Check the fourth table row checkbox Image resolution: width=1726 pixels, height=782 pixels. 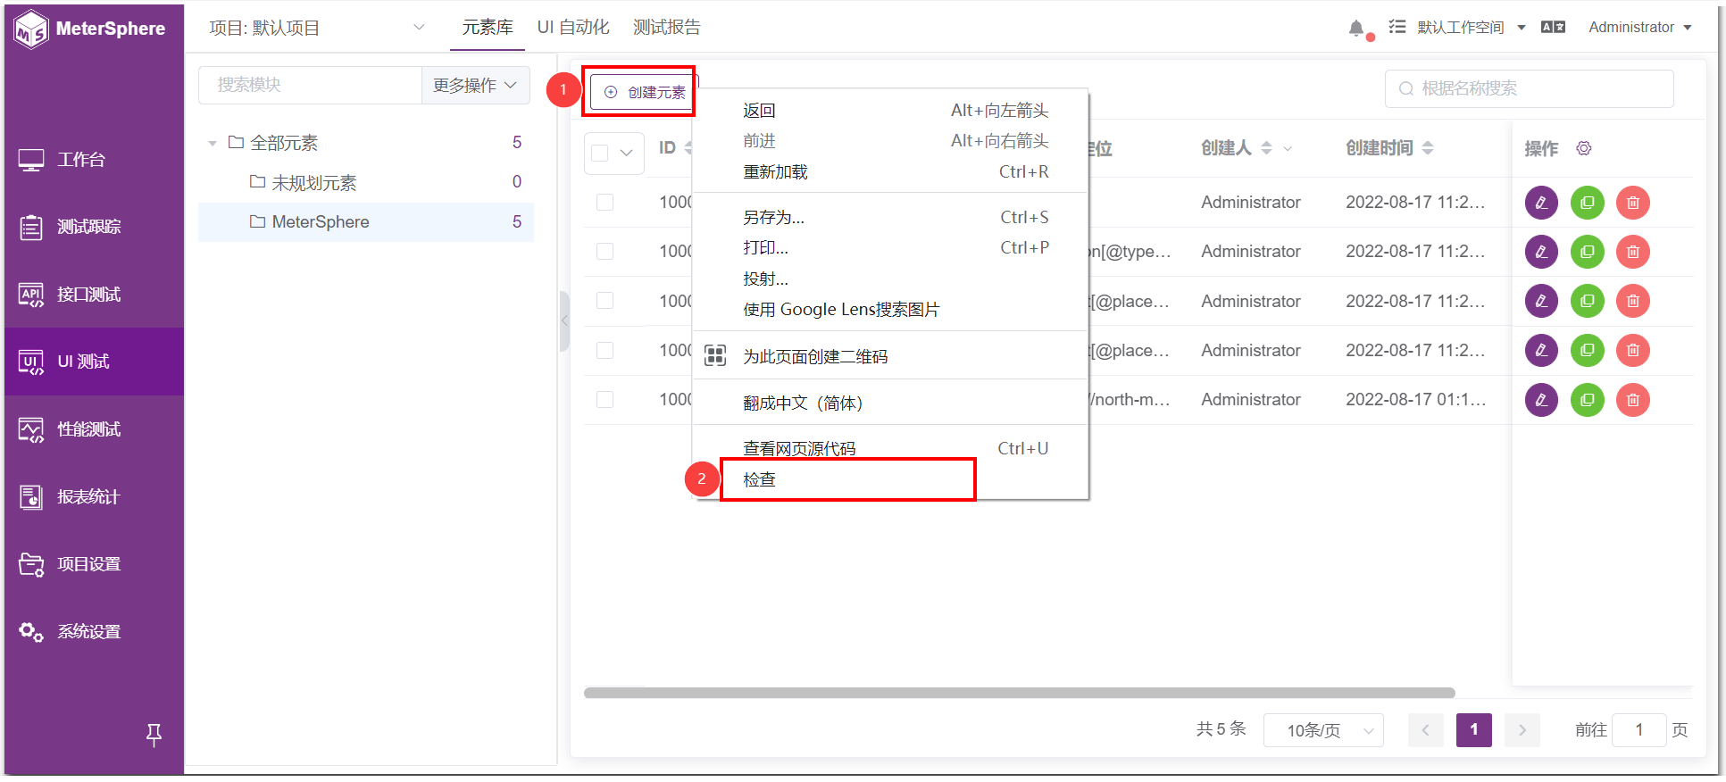pos(605,351)
